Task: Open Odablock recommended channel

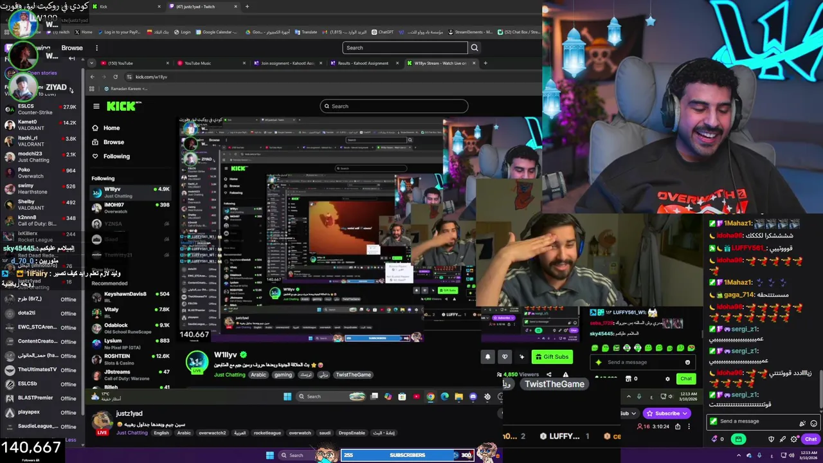Action: click(131, 328)
